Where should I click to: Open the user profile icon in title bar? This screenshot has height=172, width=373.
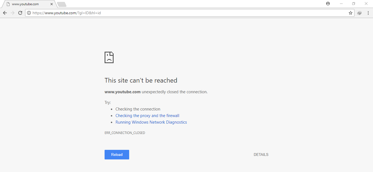click(x=328, y=4)
